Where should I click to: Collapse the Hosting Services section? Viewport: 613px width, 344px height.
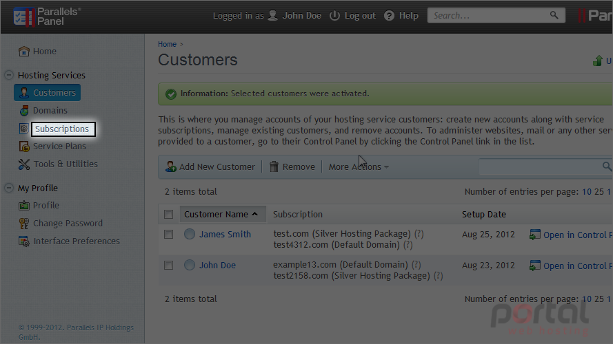click(x=9, y=75)
